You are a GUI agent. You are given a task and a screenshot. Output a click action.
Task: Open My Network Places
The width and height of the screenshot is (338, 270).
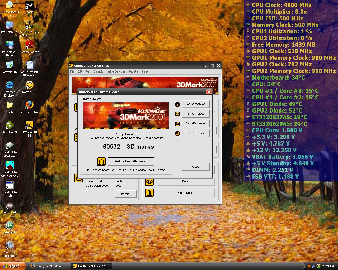pos(10,49)
